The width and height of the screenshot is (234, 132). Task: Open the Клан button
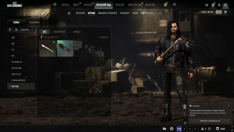click(221, 129)
